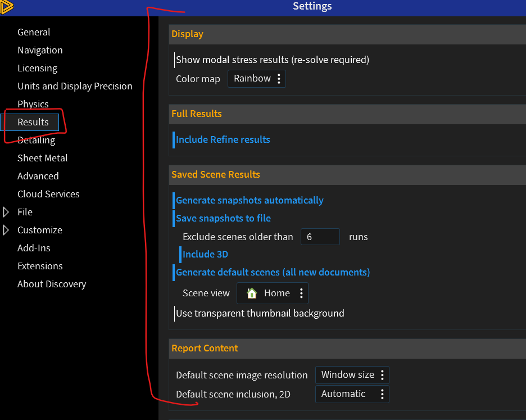Open the Physics settings page

click(x=33, y=104)
